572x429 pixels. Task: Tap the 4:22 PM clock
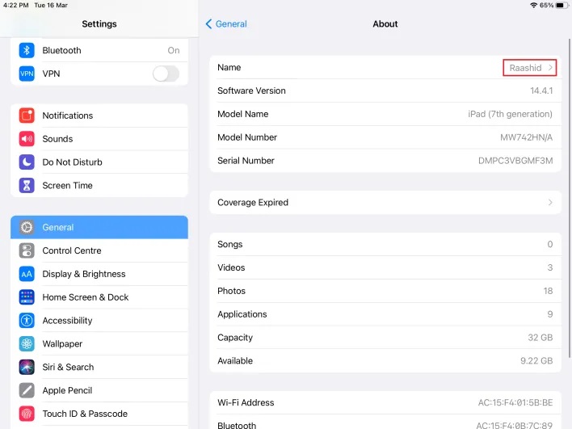pos(15,5)
